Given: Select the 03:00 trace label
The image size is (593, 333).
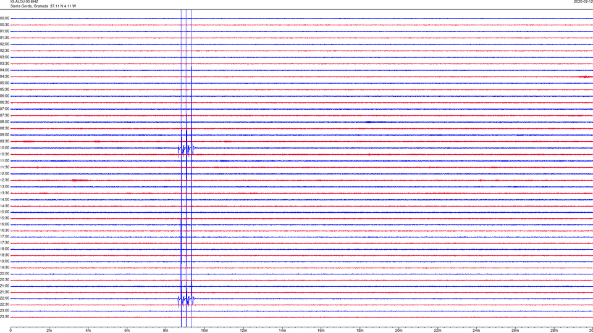Looking at the screenshot, I should [4, 57].
